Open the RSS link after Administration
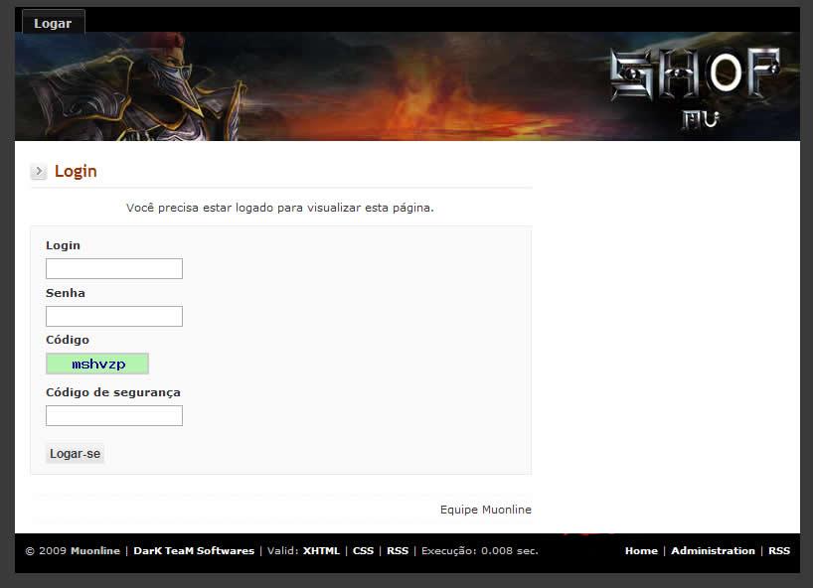This screenshot has width=813, height=588. tap(779, 550)
